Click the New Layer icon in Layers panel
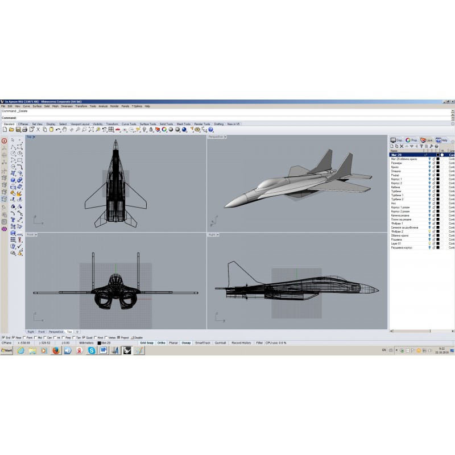This screenshot has width=455, height=455. point(392,146)
